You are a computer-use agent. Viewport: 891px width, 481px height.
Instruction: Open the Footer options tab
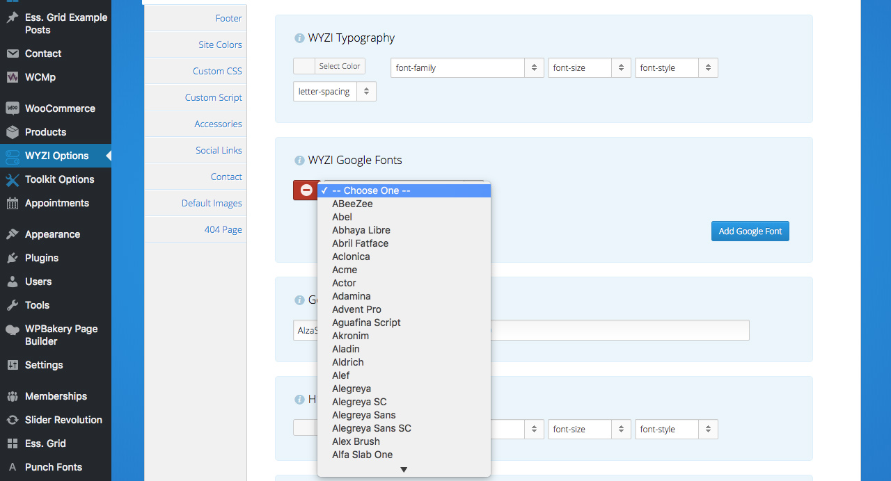[x=196, y=18]
